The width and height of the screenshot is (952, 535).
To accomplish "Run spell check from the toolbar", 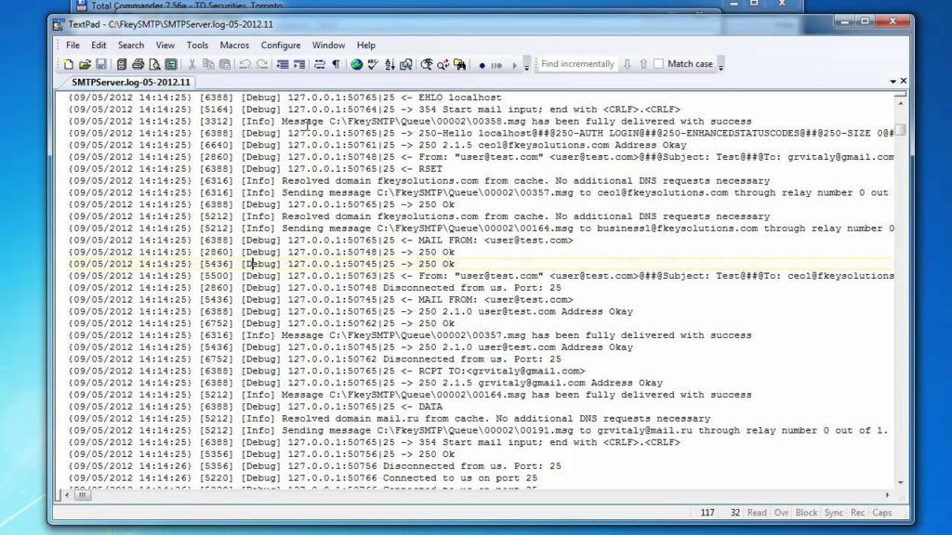I will (x=373, y=64).
